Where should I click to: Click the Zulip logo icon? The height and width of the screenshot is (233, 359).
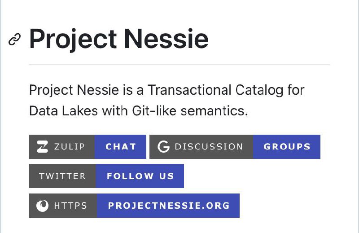tap(42, 147)
